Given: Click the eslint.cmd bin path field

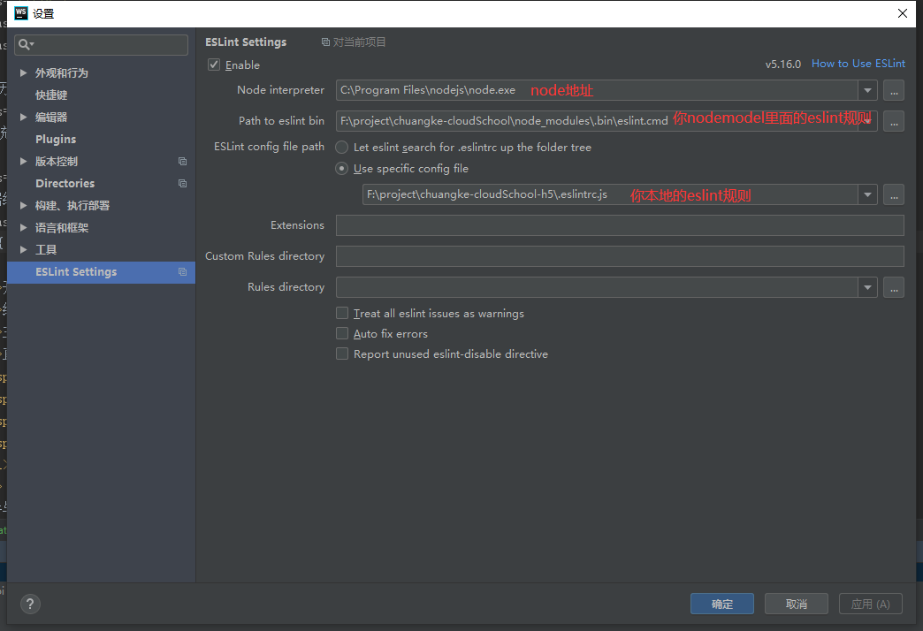Looking at the screenshot, I should [x=597, y=121].
